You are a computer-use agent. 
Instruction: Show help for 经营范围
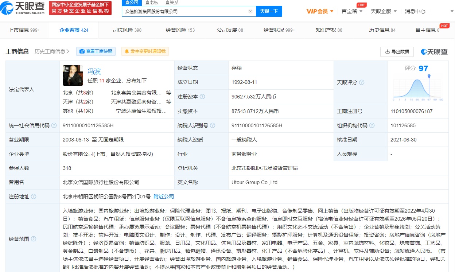(34, 239)
